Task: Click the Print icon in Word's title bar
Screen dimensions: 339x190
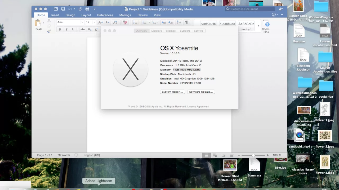Action: coord(87,9)
